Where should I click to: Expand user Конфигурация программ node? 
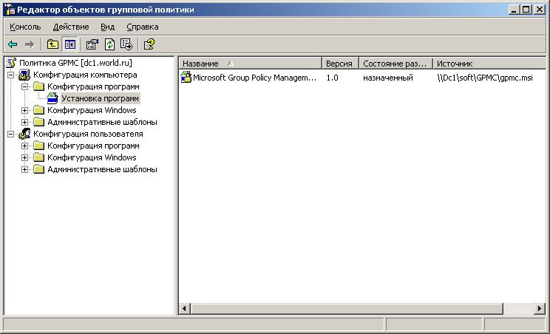point(24,146)
